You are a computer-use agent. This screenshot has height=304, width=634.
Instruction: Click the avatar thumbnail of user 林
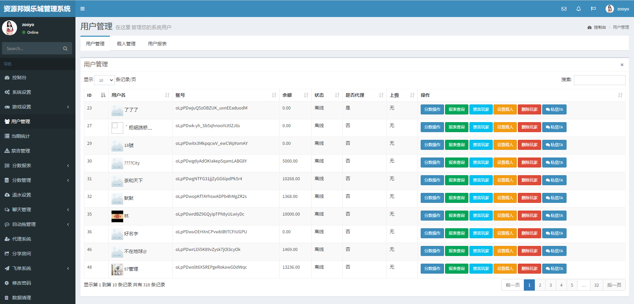click(117, 216)
